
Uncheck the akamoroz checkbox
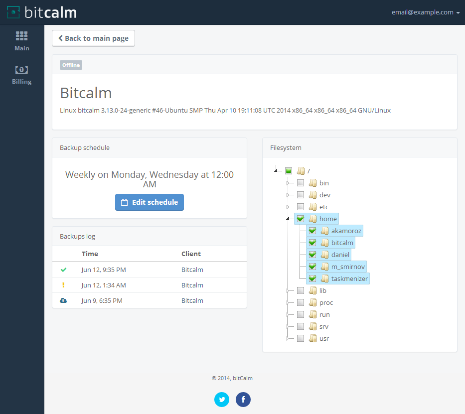click(x=312, y=231)
